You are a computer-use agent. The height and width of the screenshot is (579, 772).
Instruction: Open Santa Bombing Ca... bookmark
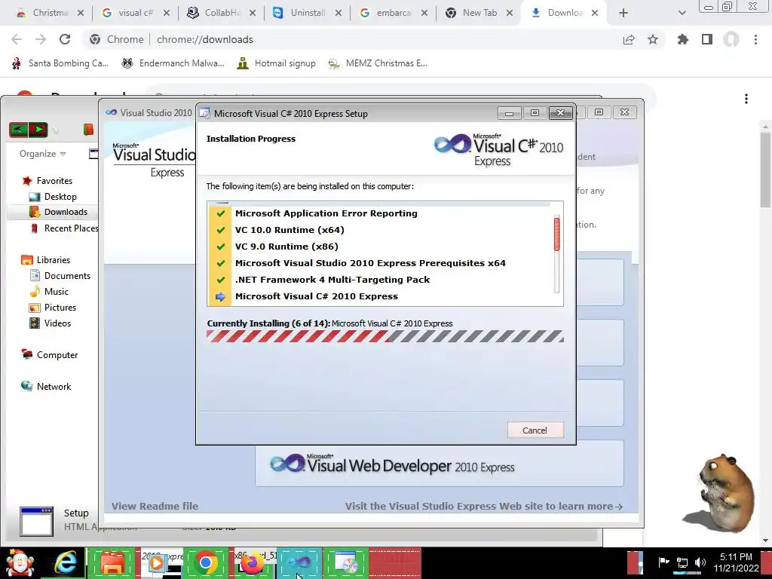[x=60, y=63]
